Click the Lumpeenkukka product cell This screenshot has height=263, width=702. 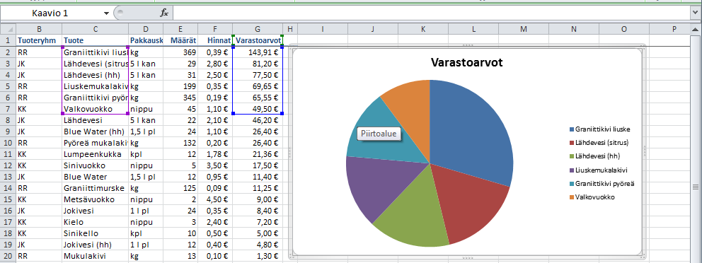(96, 154)
